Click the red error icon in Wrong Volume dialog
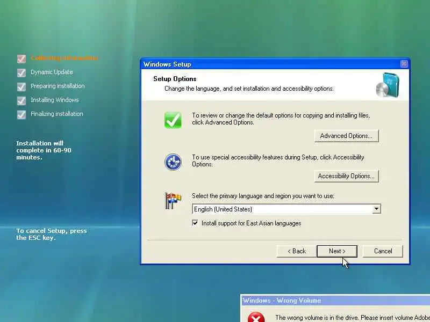This screenshot has height=322, width=430. (x=256, y=317)
